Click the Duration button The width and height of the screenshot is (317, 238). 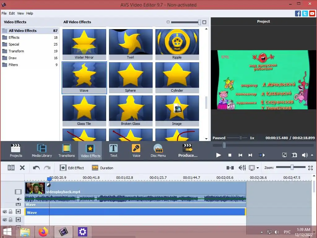[x=102, y=168]
